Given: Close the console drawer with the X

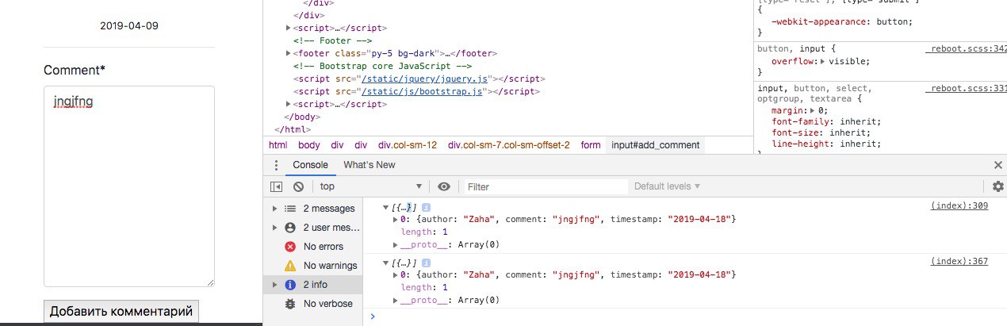Looking at the screenshot, I should [x=998, y=165].
